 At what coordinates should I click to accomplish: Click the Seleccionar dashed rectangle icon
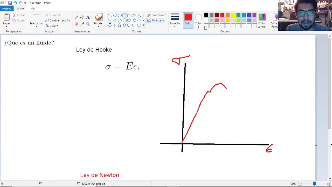36,17
